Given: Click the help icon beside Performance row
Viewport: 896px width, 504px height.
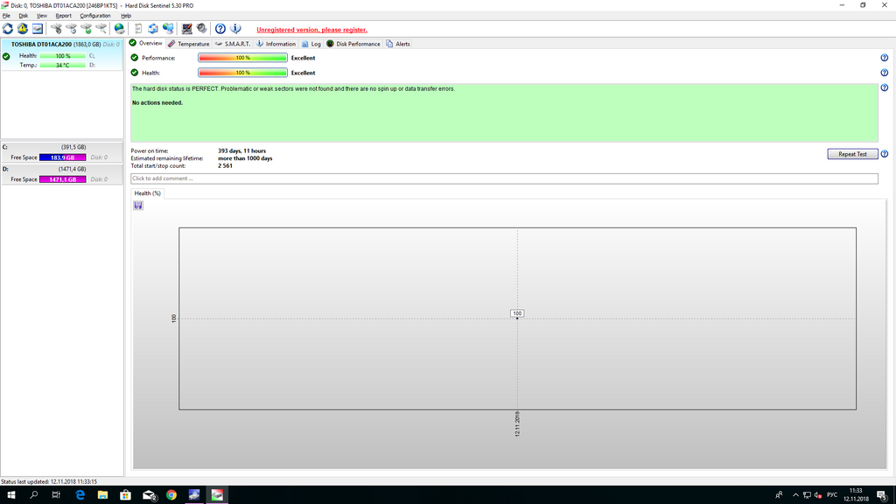Looking at the screenshot, I should coord(884,58).
